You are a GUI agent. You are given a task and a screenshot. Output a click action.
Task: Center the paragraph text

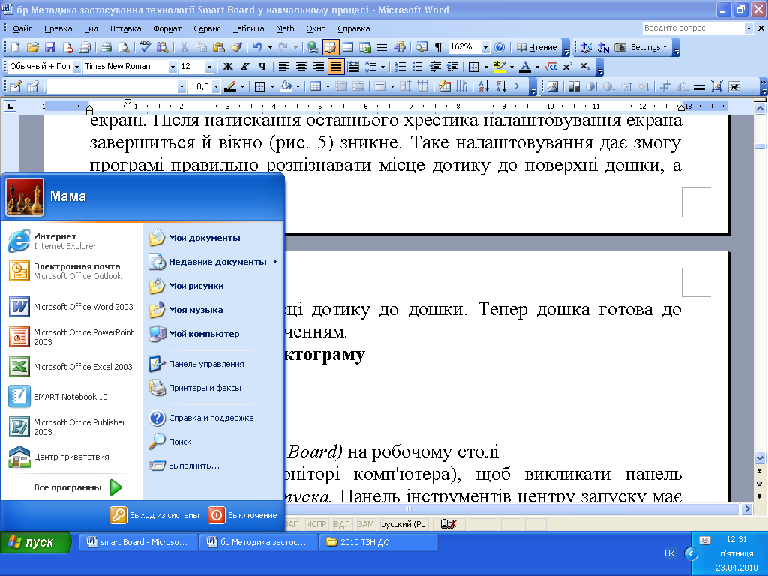pyautogui.click(x=301, y=66)
